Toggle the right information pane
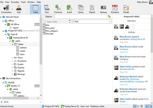153x108 pixels. pyautogui.click(x=151, y=106)
